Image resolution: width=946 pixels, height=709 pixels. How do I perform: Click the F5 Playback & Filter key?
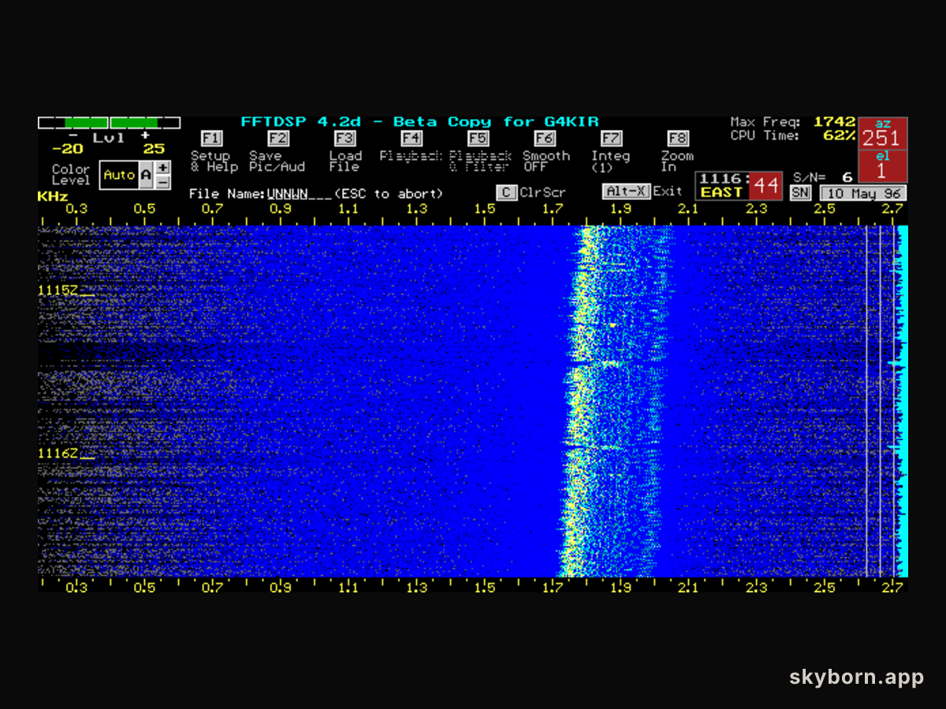click(x=478, y=139)
